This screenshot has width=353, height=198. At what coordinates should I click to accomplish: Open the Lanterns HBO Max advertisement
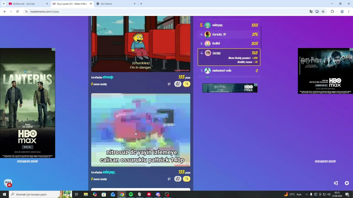tap(28, 103)
